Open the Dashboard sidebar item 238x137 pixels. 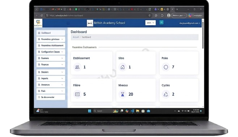pyautogui.click(x=51, y=33)
